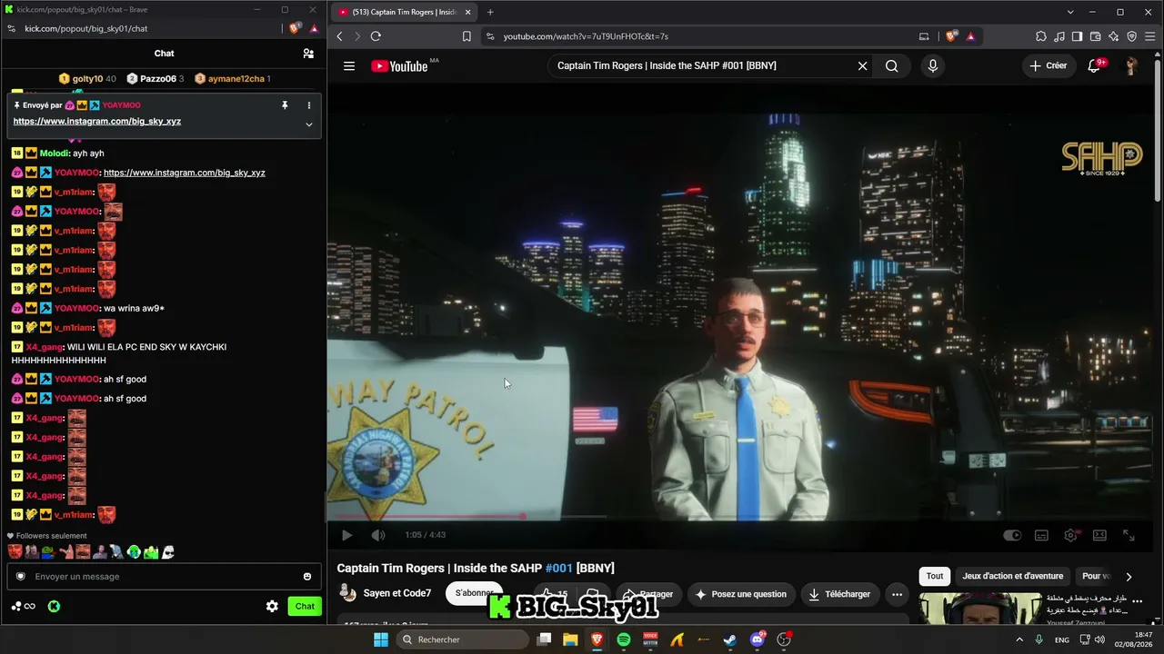
Task: Open top gifter golty10 in leaderboard
Action: click(x=87, y=79)
